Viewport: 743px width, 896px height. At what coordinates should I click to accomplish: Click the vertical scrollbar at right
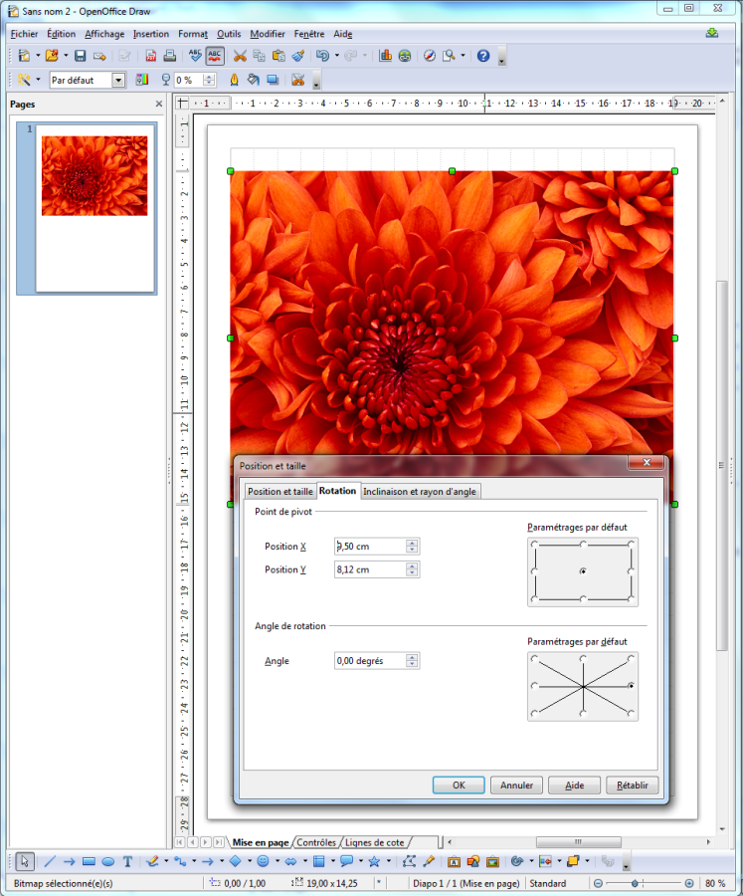722,465
